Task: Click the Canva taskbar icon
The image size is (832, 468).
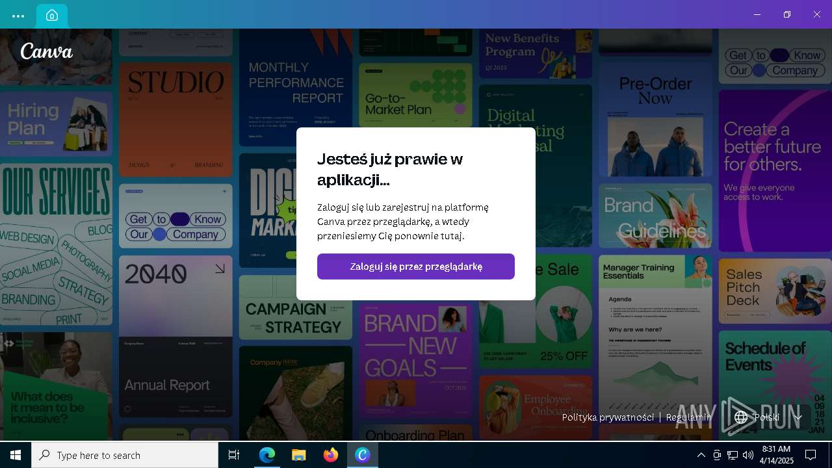Action: [363, 455]
